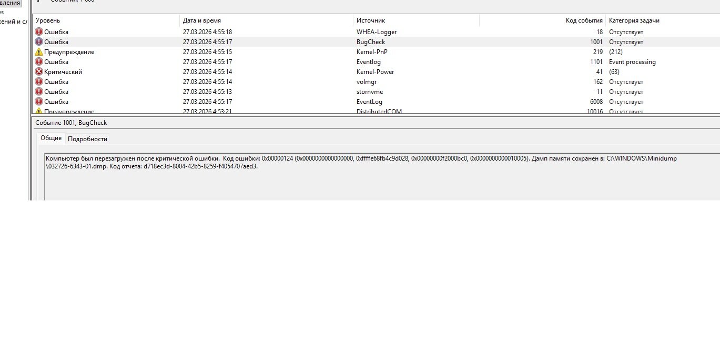Image resolution: width=720 pixels, height=340 pixels.
Task: Click the Event processing category cell
Action: pos(632,62)
